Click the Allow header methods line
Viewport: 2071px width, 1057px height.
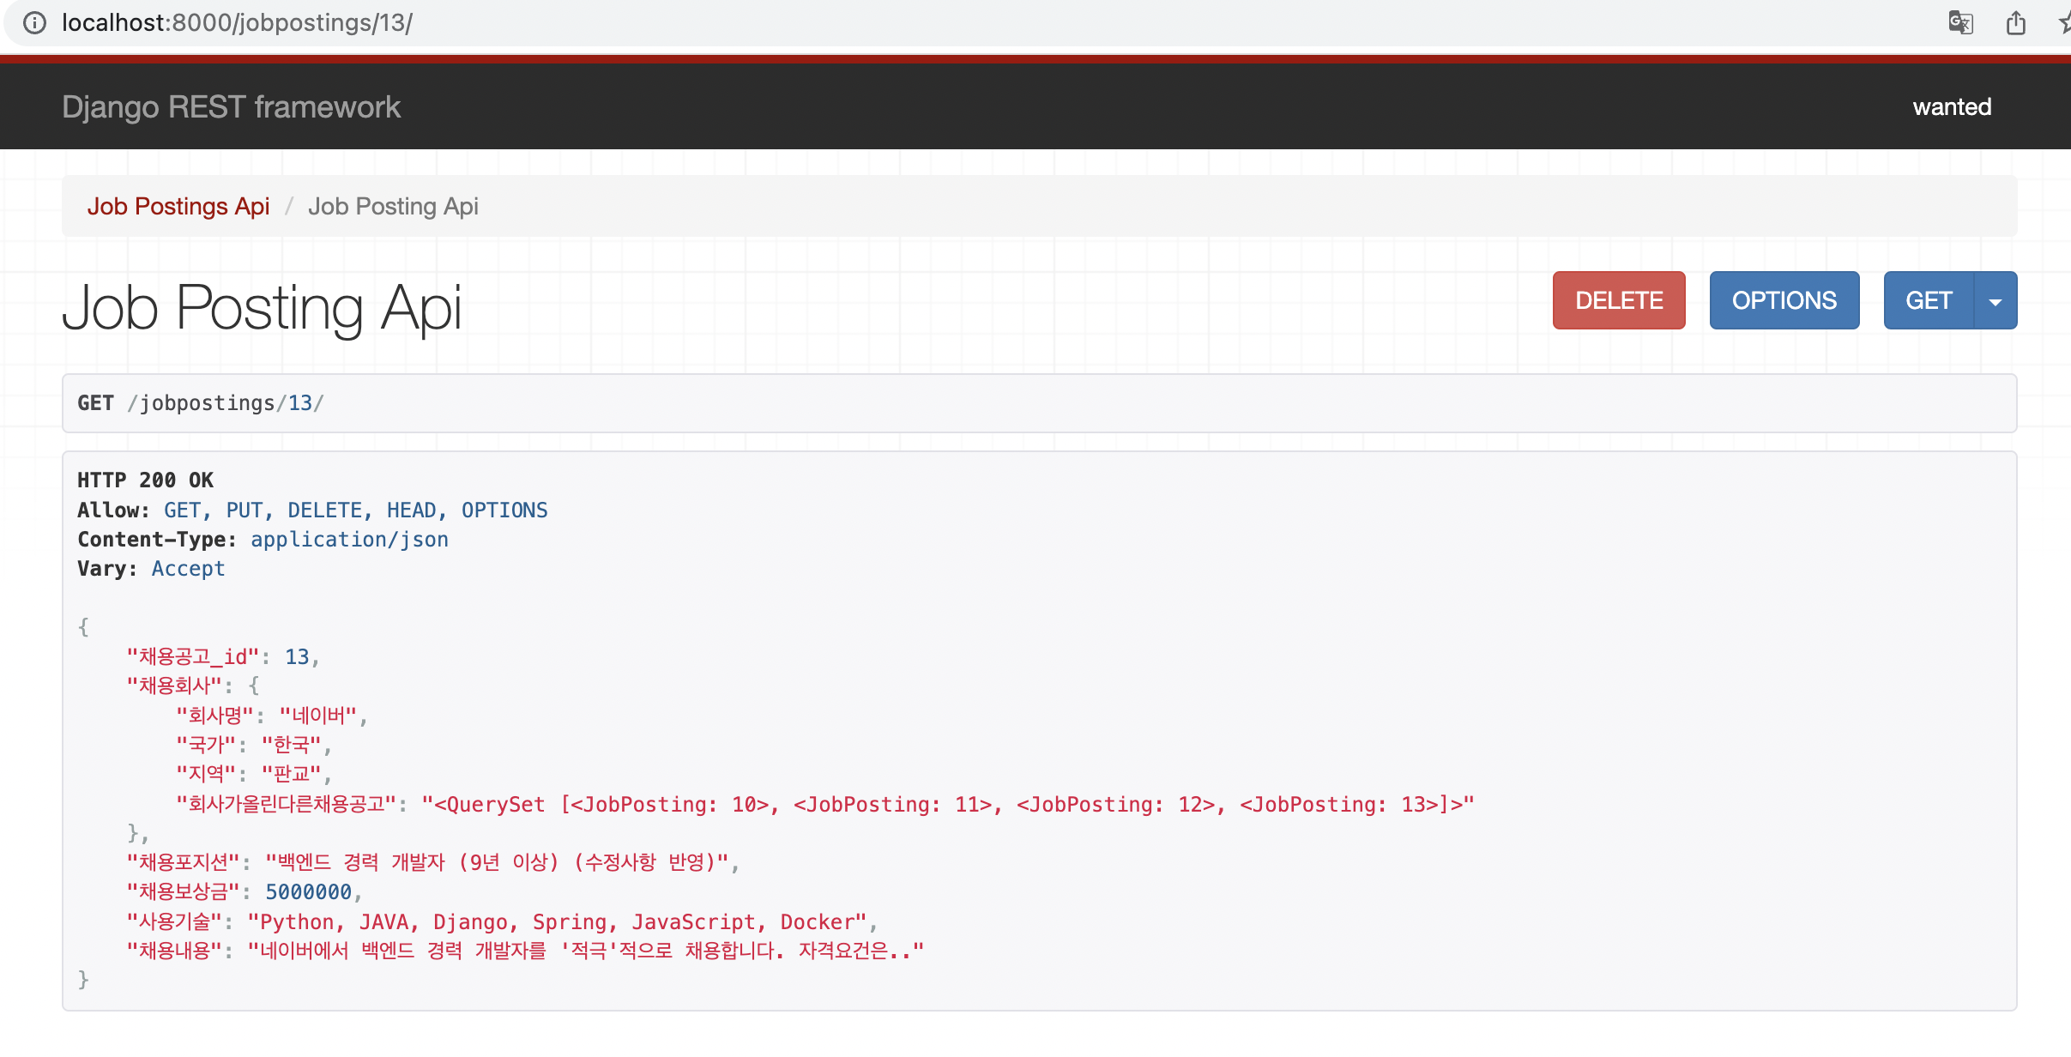[x=312, y=510]
